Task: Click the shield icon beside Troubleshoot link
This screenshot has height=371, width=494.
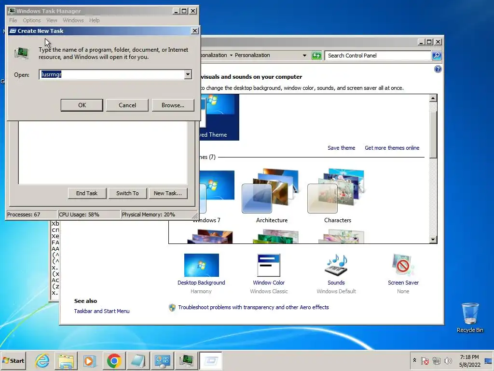Action: click(x=172, y=308)
